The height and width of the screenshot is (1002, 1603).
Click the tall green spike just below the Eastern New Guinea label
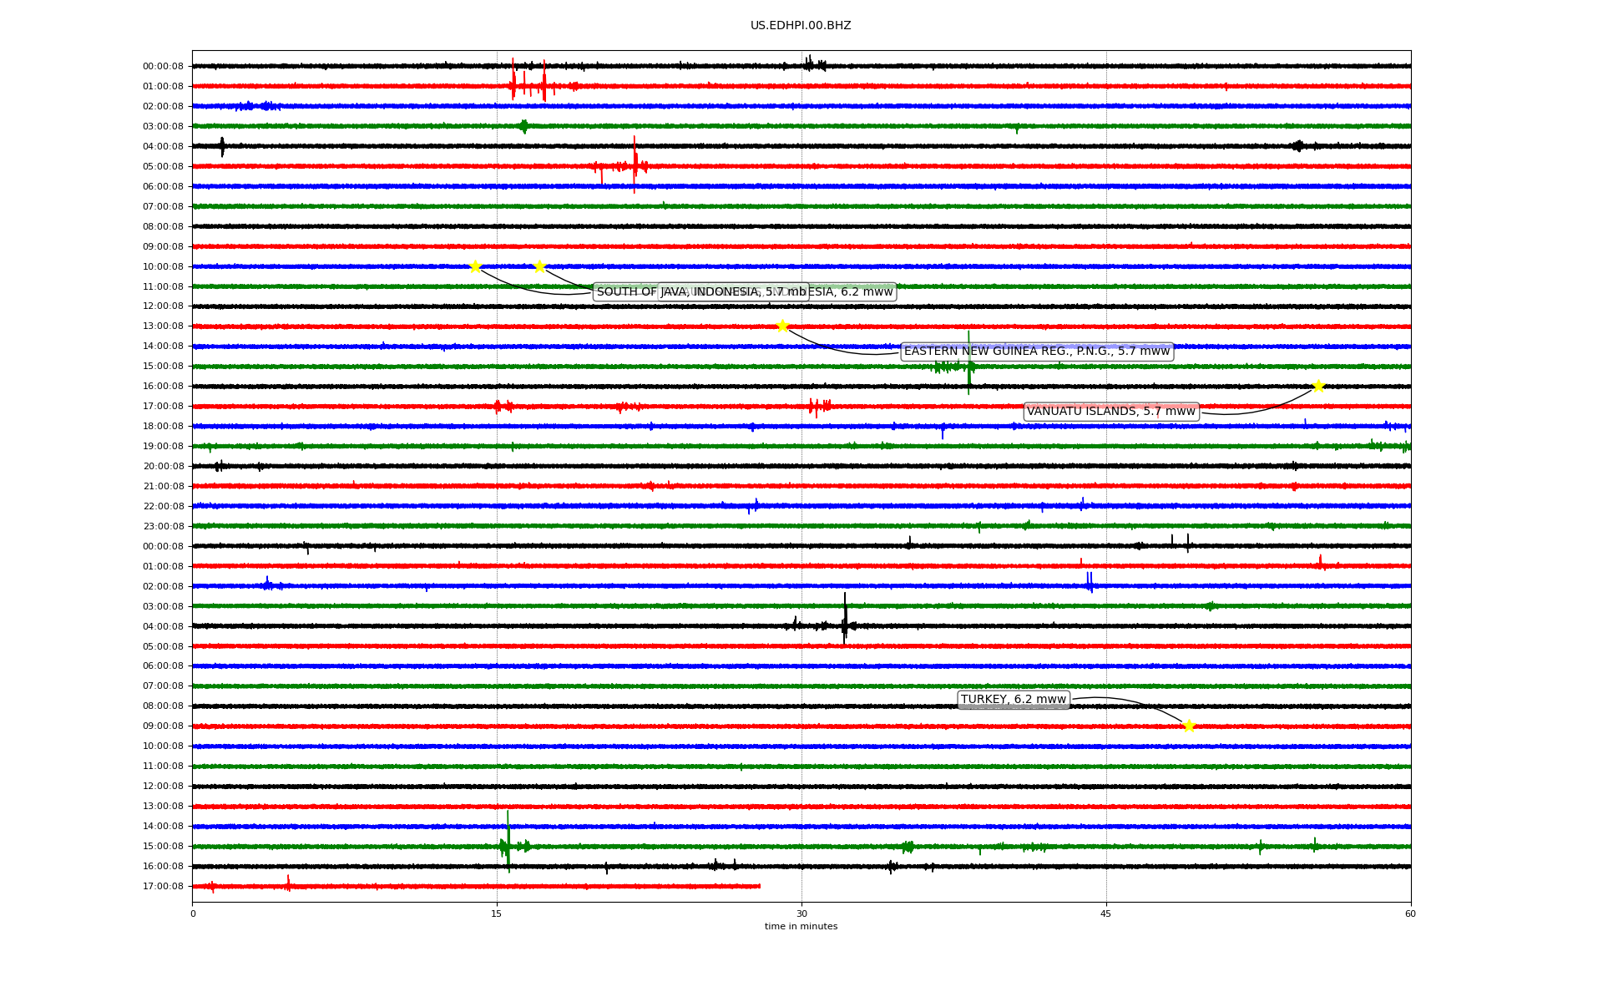click(968, 363)
